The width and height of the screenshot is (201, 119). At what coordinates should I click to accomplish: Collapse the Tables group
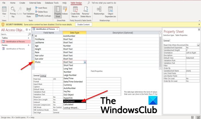(28, 38)
